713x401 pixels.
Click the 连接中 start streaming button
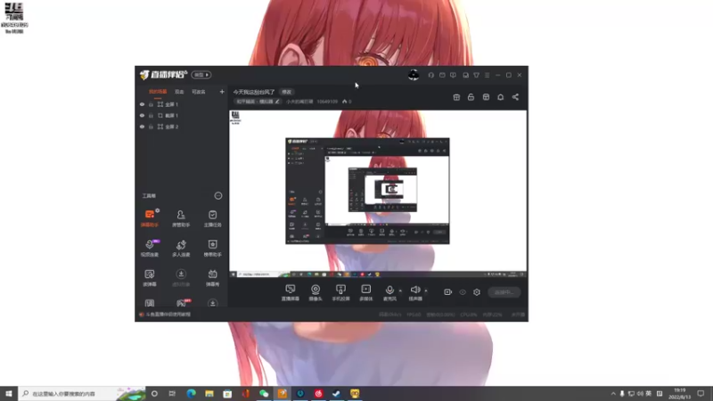[x=504, y=292]
